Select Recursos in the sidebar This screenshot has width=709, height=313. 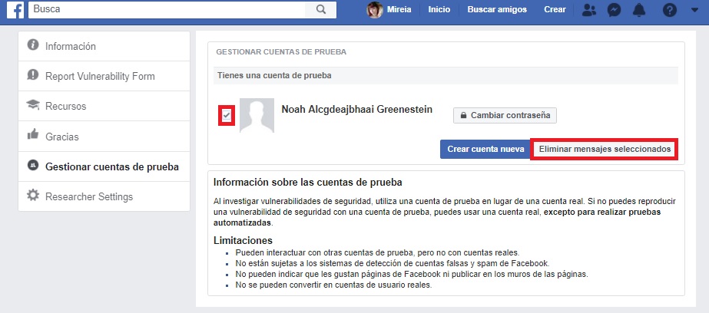coord(104,106)
